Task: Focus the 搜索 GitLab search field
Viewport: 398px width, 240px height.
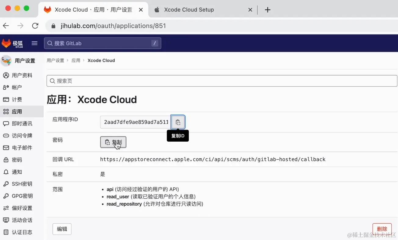Action: 103,43
